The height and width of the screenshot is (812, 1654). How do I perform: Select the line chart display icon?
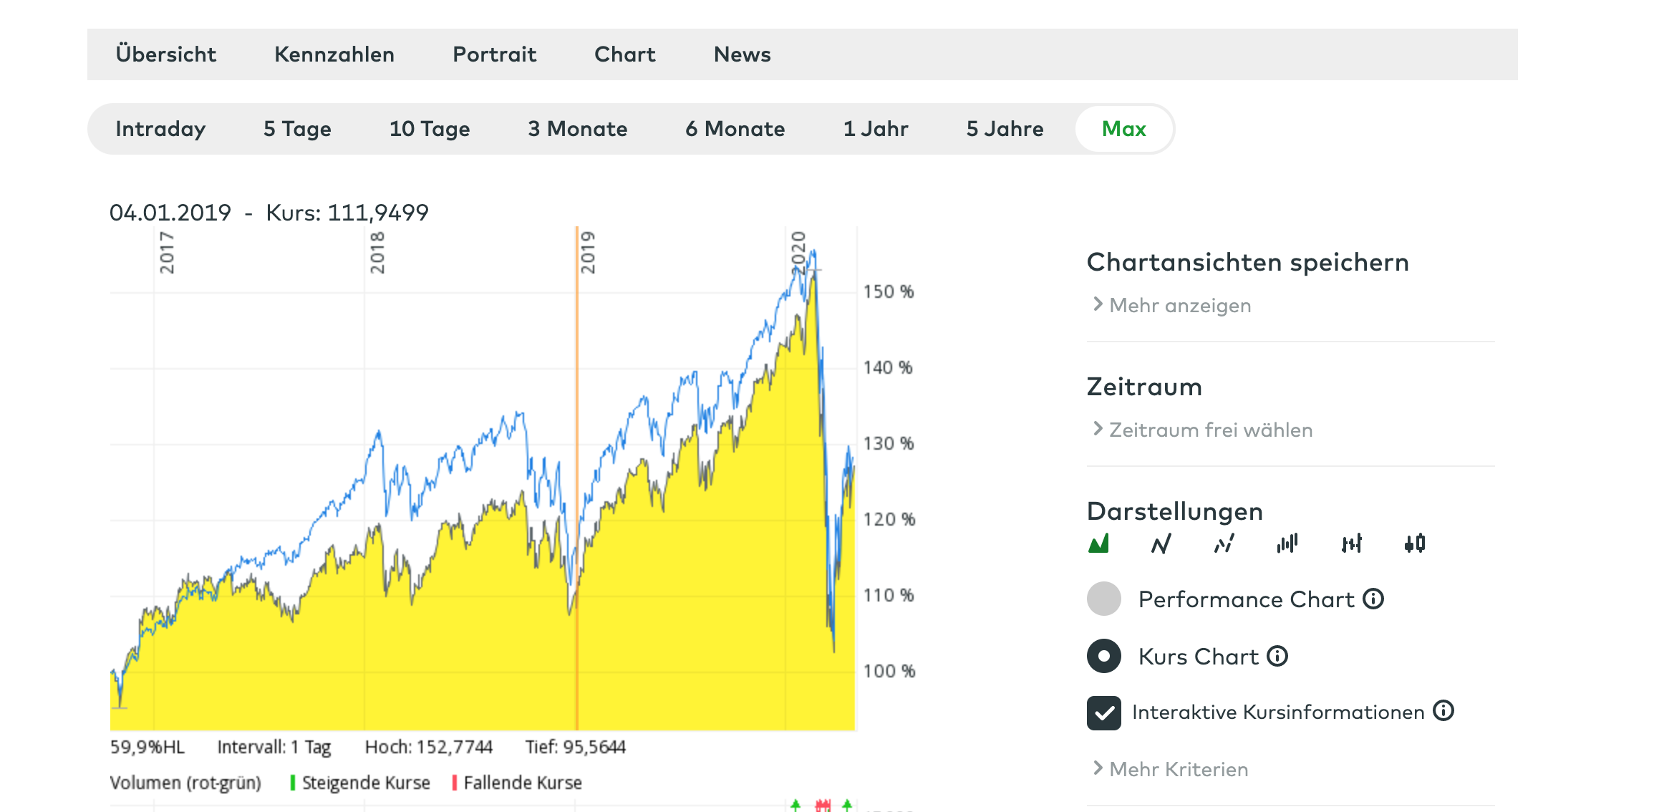click(x=1161, y=543)
